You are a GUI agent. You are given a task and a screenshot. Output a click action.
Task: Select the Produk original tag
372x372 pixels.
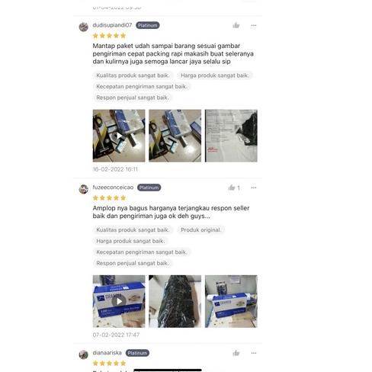pos(200,229)
